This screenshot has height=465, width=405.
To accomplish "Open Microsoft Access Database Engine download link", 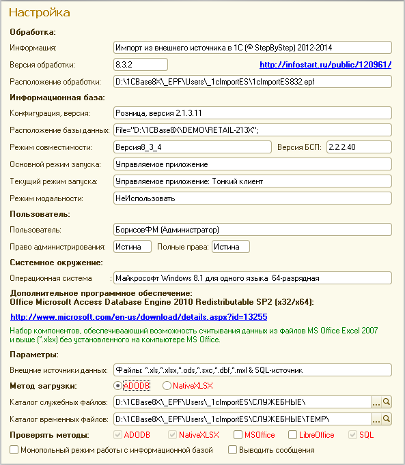I will click(x=139, y=317).
